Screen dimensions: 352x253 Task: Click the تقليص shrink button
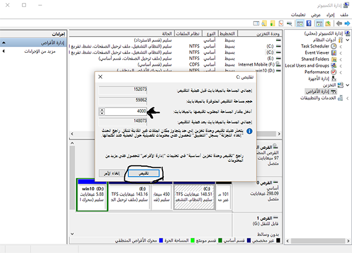[143, 174]
